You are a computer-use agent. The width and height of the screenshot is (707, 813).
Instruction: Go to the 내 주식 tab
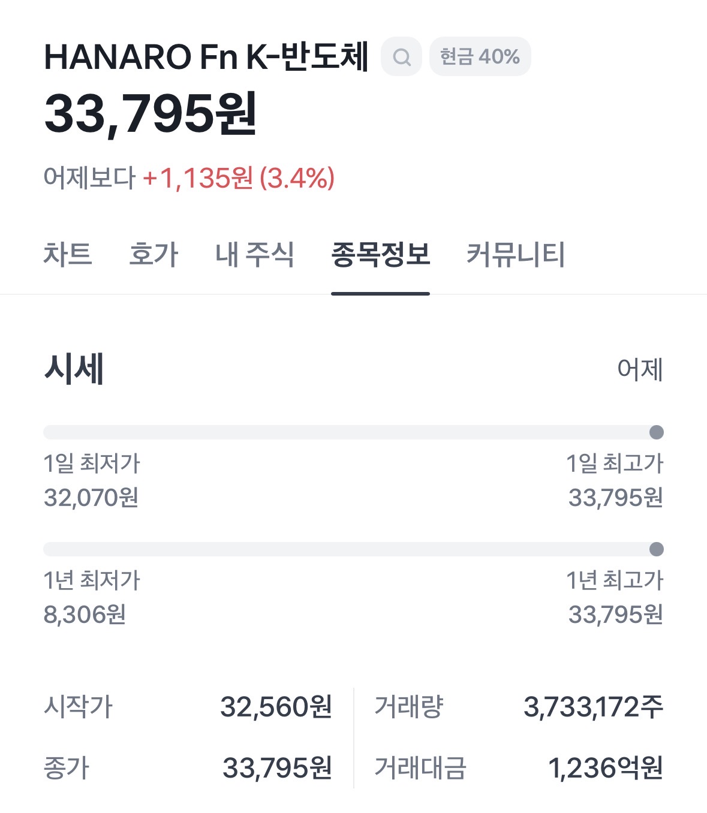[x=255, y=254]
